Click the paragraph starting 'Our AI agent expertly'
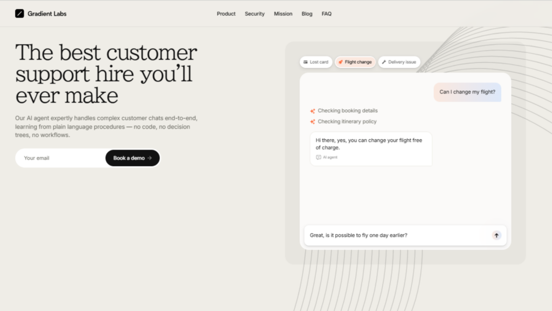Viewport: 552px width, 311px height. coord(106,126)
